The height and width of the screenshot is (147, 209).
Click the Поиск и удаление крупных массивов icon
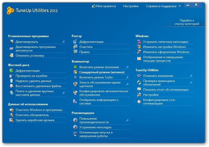pyautogui.click(x=11, y=93)
